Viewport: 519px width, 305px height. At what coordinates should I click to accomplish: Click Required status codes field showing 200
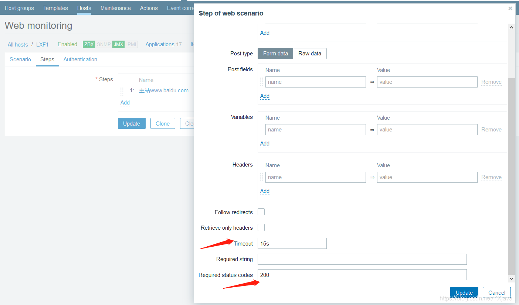tap(362, 275)
